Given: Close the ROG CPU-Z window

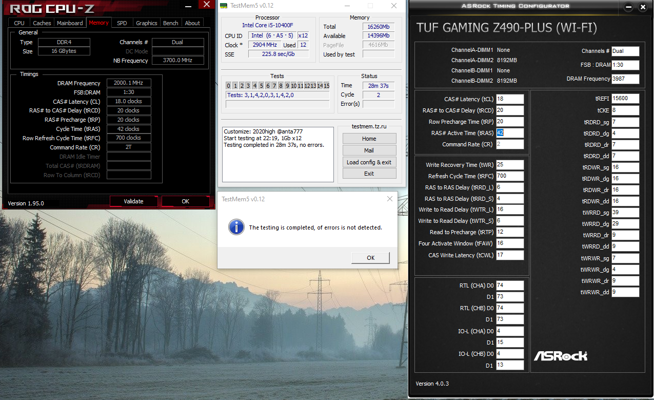Looking at the screenshot, I should pos(206,5).
